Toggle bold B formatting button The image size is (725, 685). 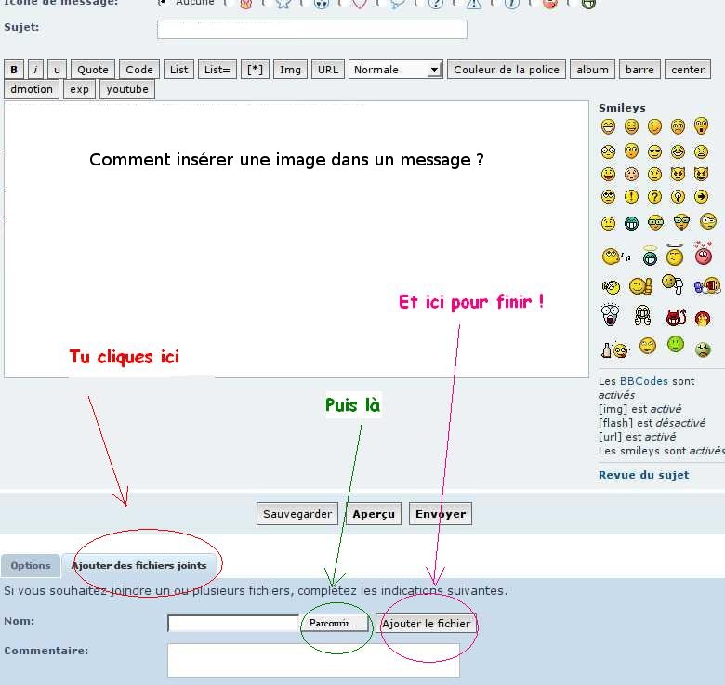click(x=14, y=70)
